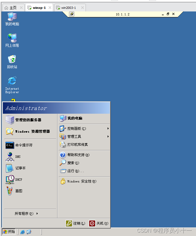The image size is (196, 236).
Task: Open Network Neighborhood desktop icon
Action: [12, 40]
